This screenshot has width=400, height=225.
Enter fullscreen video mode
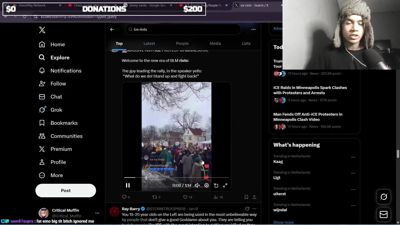(225, 186)
